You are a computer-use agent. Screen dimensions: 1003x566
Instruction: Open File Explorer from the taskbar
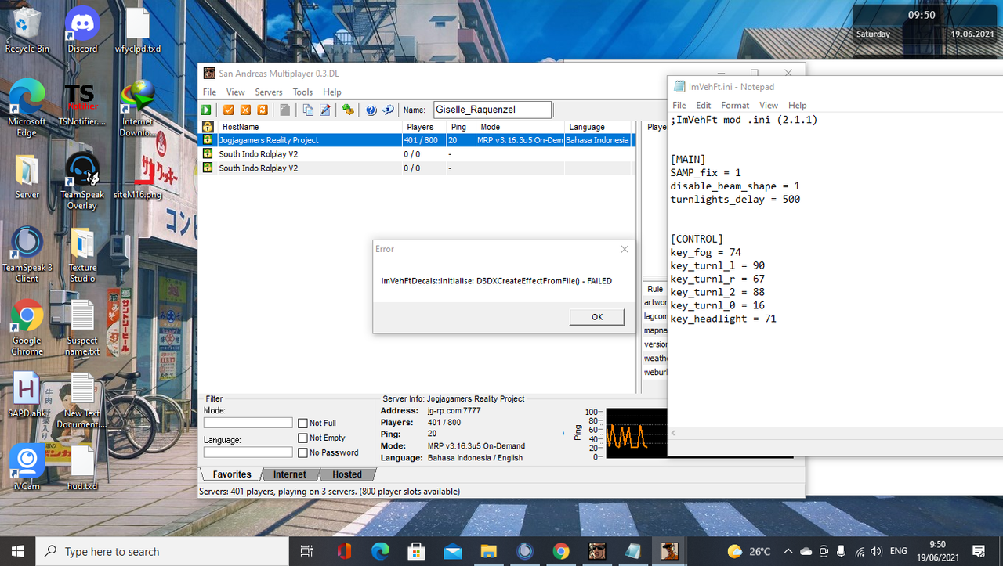(488, 551)
